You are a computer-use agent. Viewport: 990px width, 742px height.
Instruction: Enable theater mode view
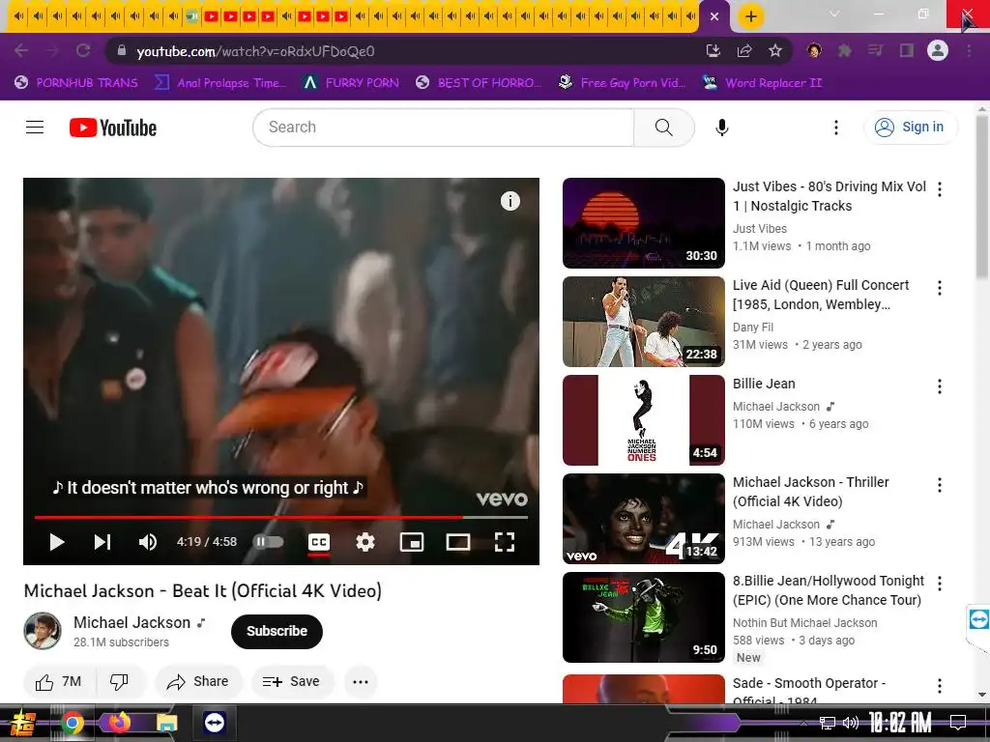click(x=457, y=542)
